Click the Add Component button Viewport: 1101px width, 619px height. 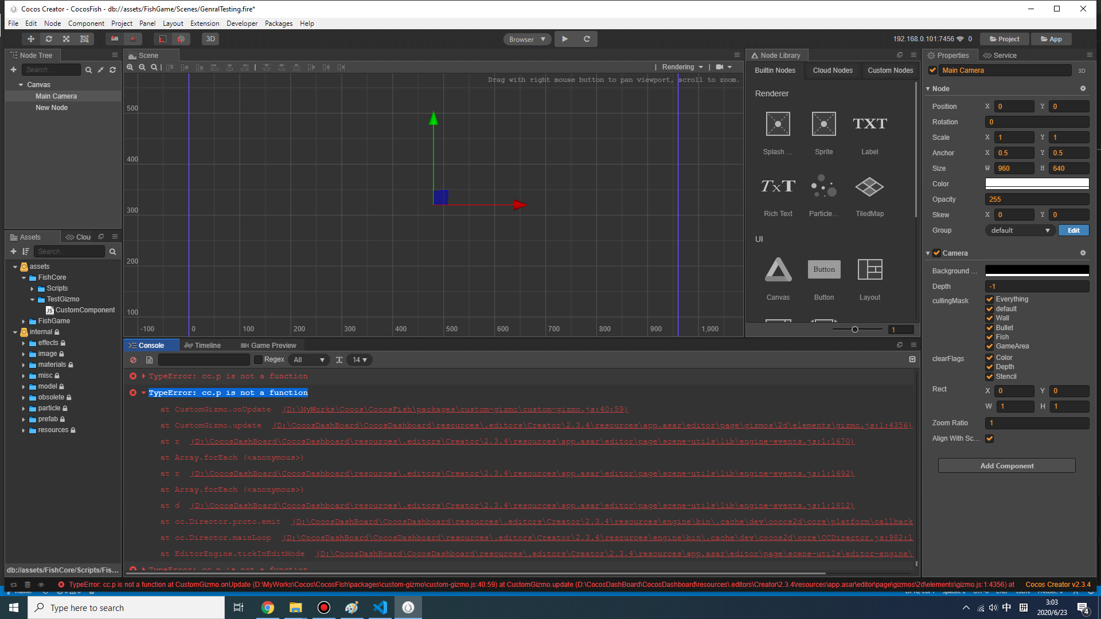coord(1006,466)
